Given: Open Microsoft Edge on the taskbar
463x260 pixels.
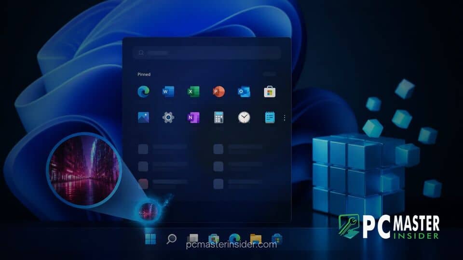Looking at the screenshot, I should point(235,238).
